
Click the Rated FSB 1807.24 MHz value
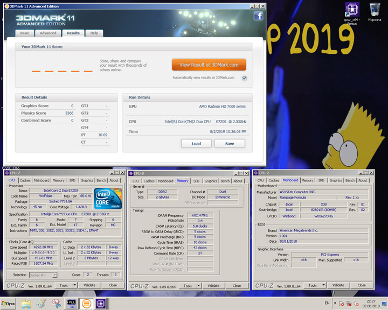[x=43, y=264]
